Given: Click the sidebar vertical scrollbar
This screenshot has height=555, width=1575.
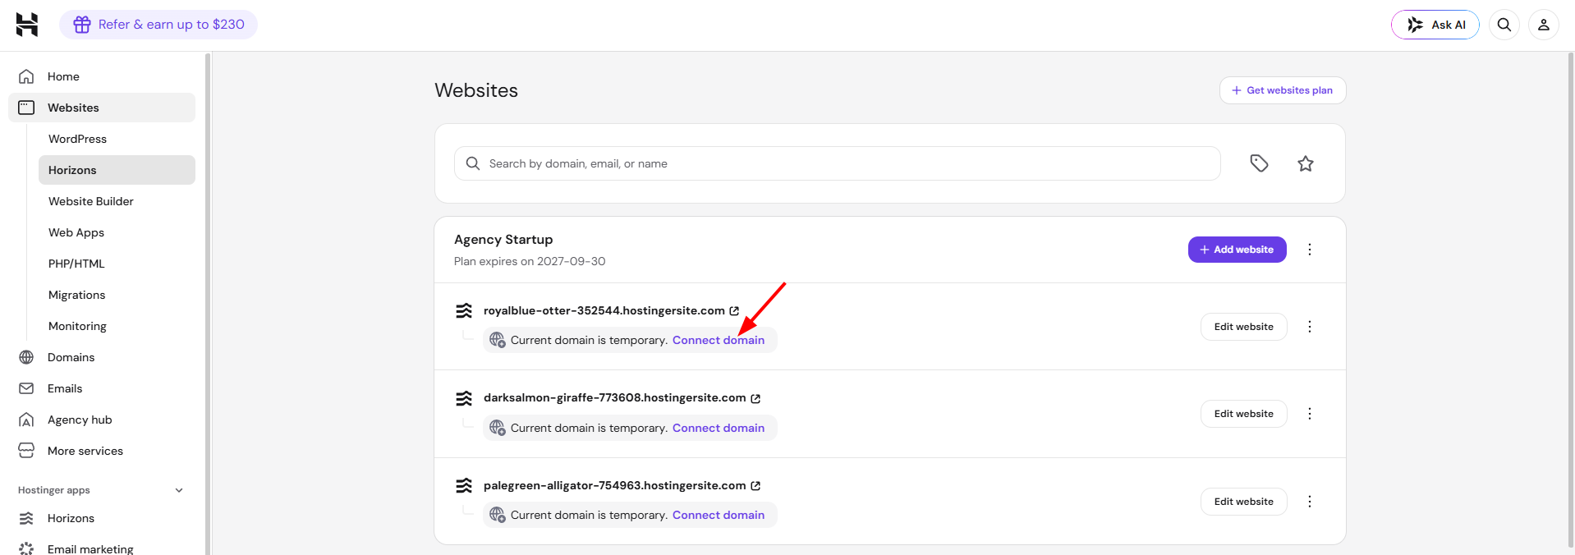Looking at the screenshot, I should tap(208, 304).
